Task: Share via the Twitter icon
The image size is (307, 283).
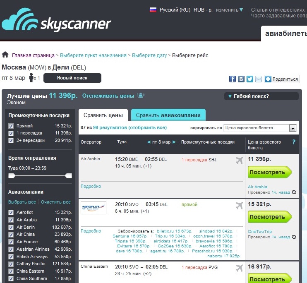Action: 250,79
